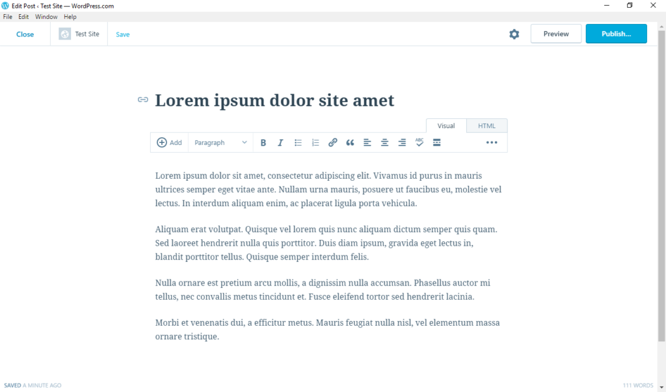Insert a hyperlink using the link icon

333,142
